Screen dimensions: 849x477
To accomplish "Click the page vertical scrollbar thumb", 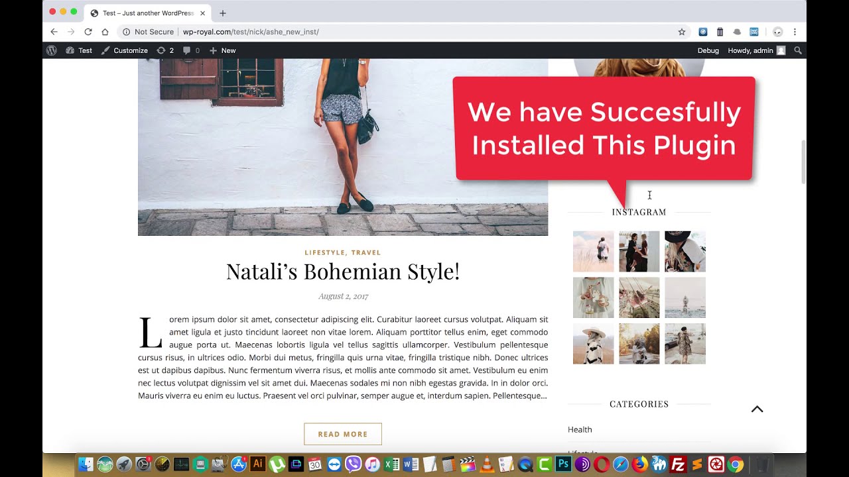I will point(803,162).
